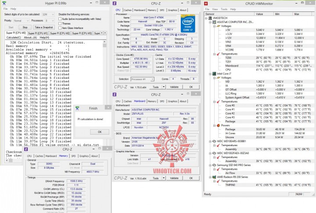
Task: Open the View menu in HWMonitor
Action: click(x=215, y=9)
